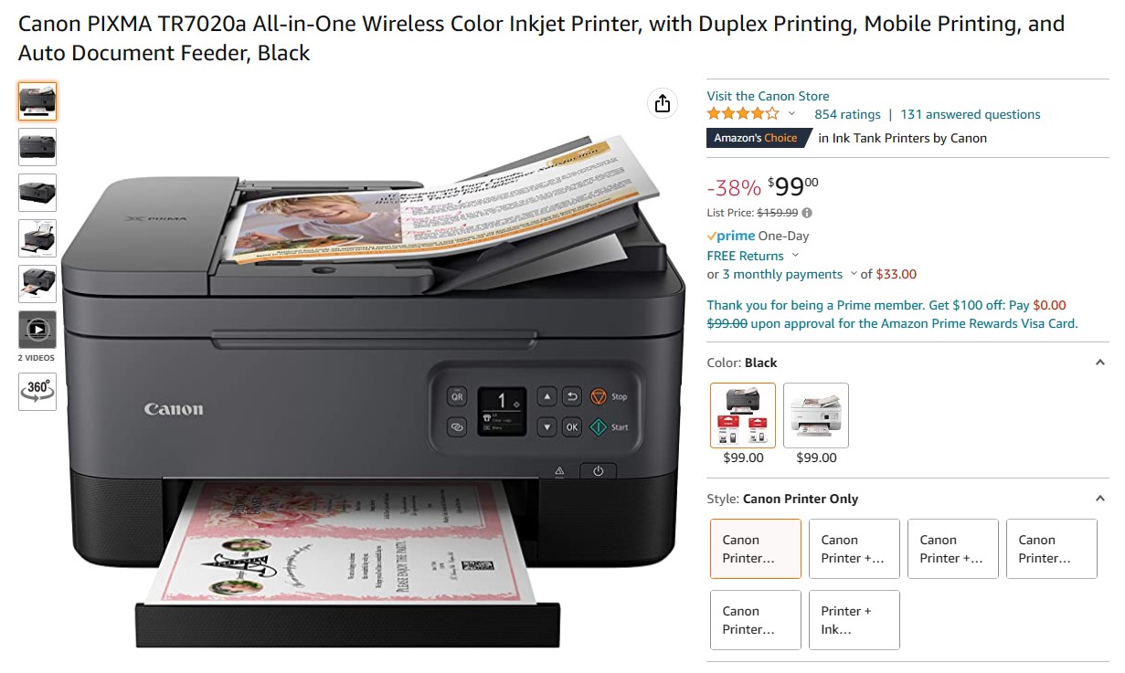Expand the star rating dropdown arrow
This screenshot has height=673, width=1125.
pos(791,114)
